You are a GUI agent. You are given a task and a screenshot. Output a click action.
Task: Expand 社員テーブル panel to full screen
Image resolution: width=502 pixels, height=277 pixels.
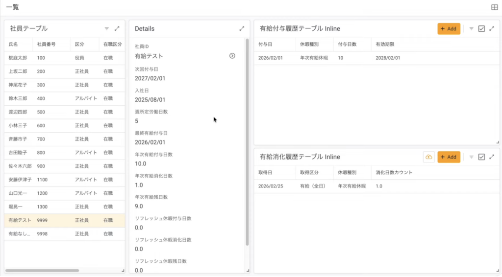coord(117,29)
